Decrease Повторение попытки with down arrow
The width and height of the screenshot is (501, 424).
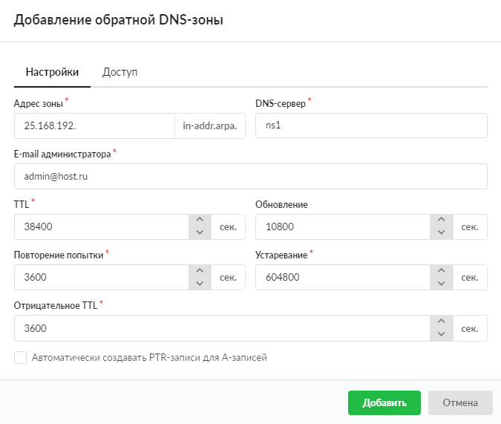199,284
